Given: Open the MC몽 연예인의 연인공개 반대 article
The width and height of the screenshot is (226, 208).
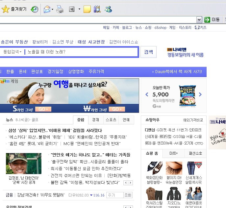Looking at the screenshot, I should coord(92,144).
